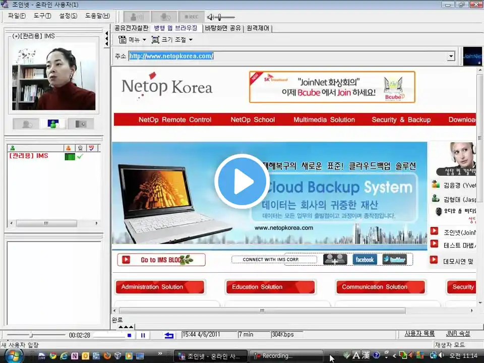Image resolution: width=484 pixels, height=363 pixels.
Task: Toggle the speaking microphone button in toolbar
Action: tap(137, 17)
